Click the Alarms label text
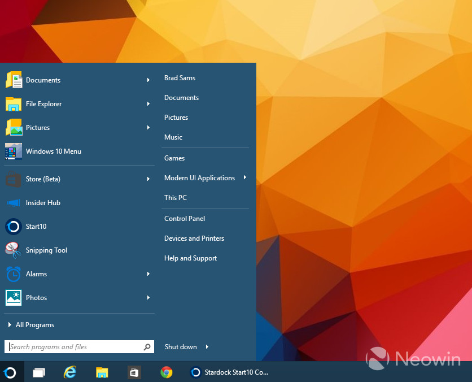Screen dimensions: 472x382 point(37,274)
